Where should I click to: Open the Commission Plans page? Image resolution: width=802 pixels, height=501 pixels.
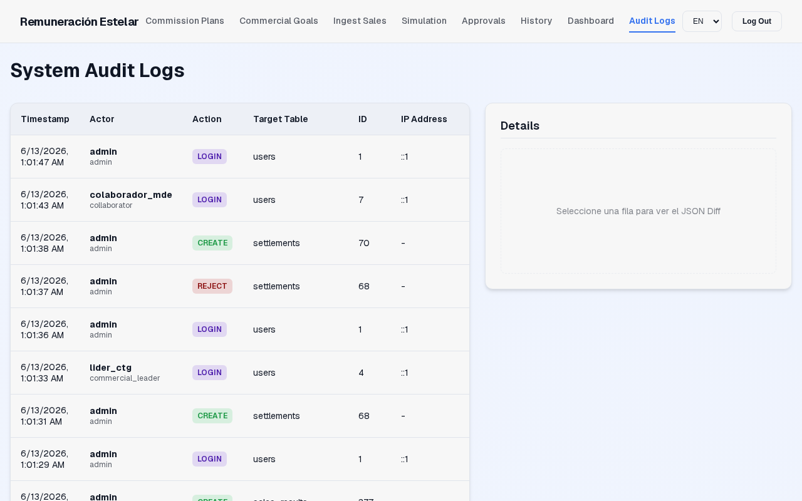point(185,21)
